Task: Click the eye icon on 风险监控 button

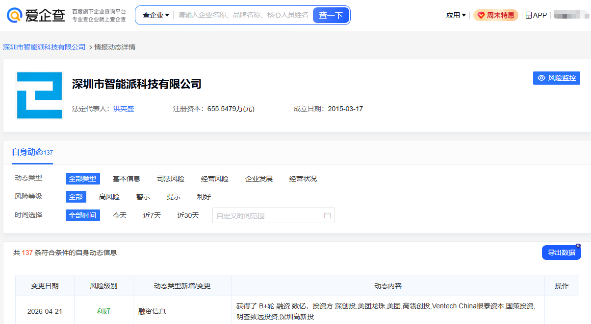Action: 541,78
